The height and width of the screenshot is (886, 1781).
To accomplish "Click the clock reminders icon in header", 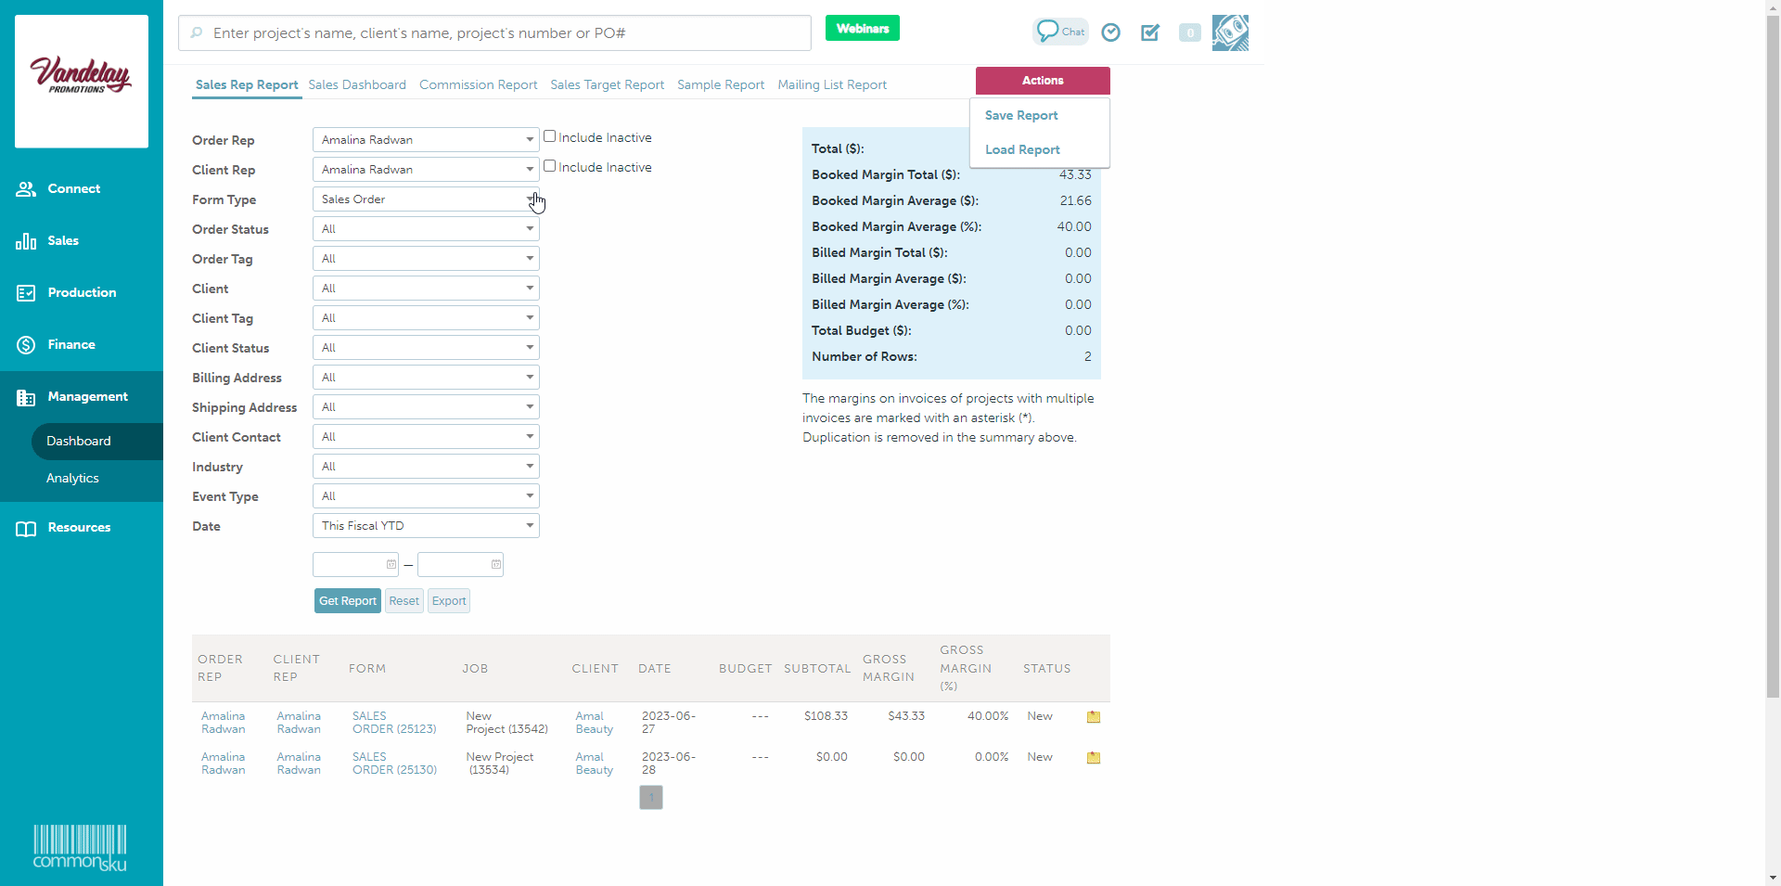I will pos(1110,33).
